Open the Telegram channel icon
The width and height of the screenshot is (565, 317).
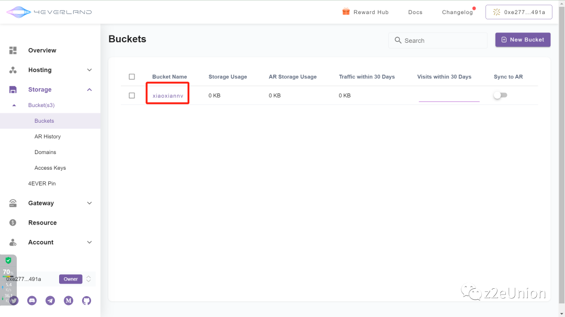click(x=50, y=300)
